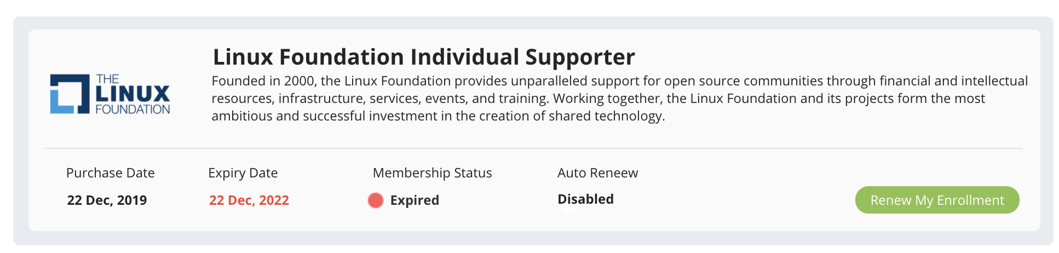Select the red 22 Dec, 2022 expiry date
This screenshot has width=1059, height=253.
point(249,200)
